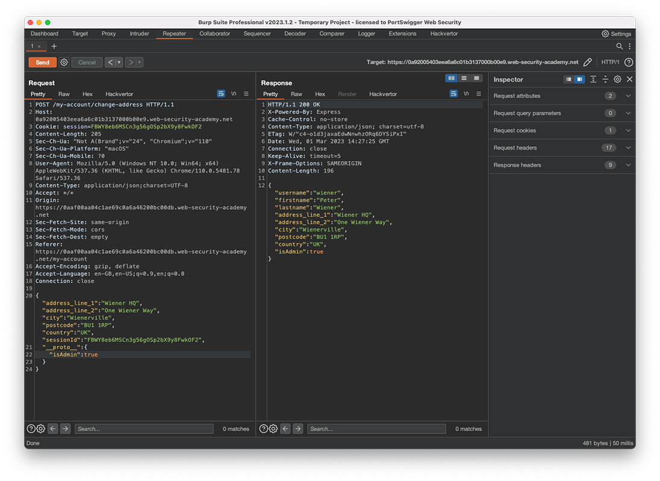Switch to the Intruder tab
This screenshot has height=481, width=660.
(x=139, y=34)
